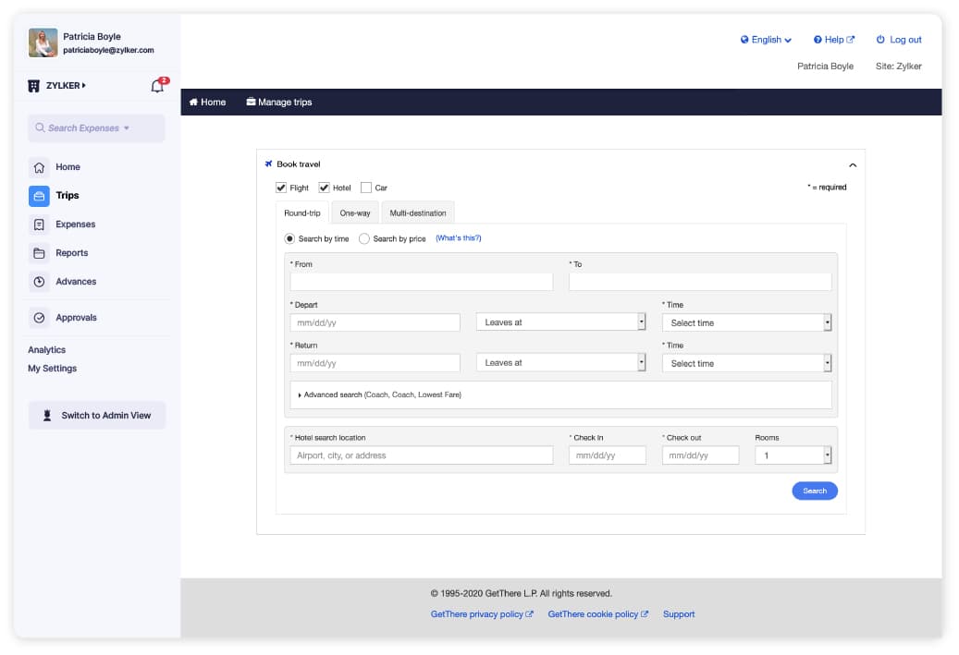
Task: Enable the Car checkbox
Action: (365, 187)
